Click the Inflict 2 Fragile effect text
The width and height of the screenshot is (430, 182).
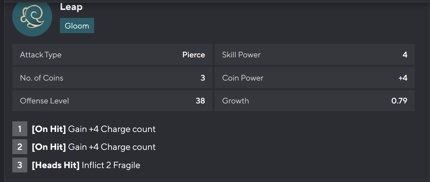click(x=111, y=165)
